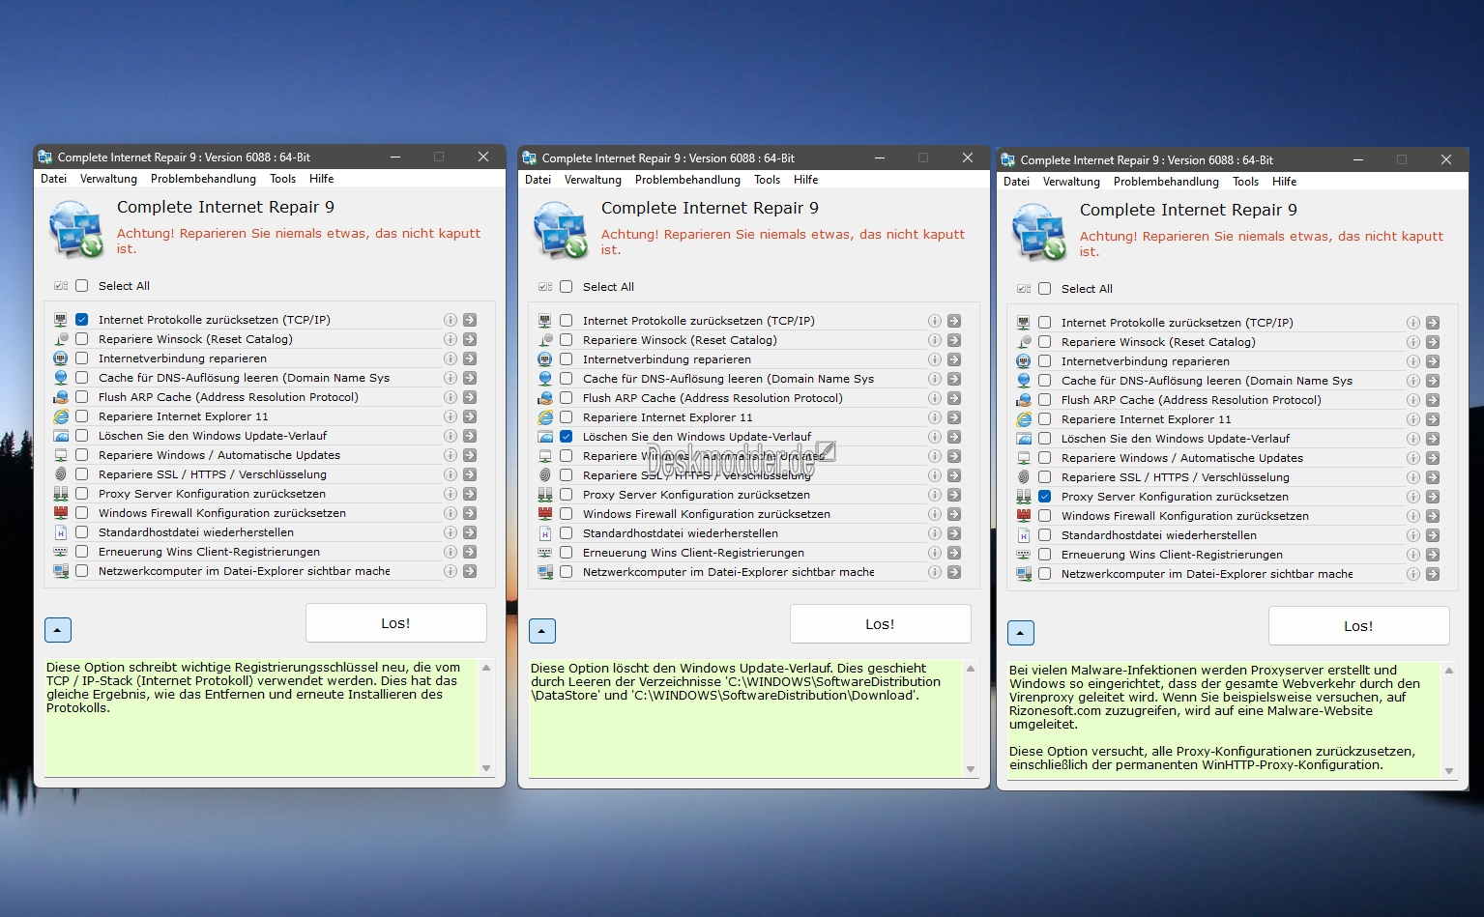Info icon for Windows Firewall Konfiguration, right window

pyautogui.click(x=1413, y=516)
